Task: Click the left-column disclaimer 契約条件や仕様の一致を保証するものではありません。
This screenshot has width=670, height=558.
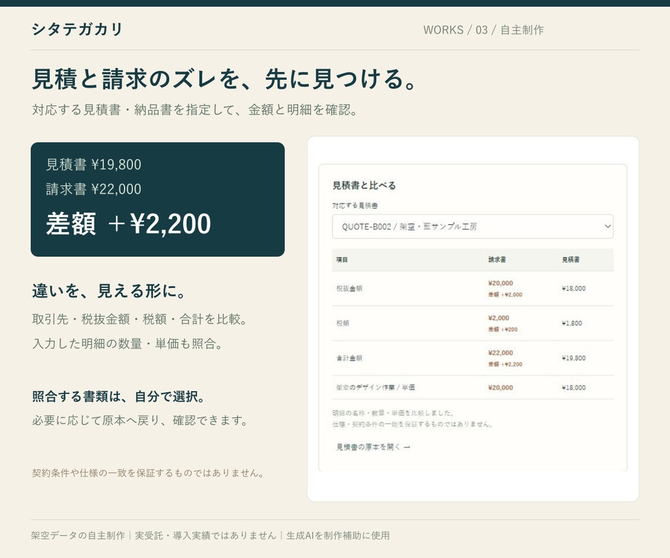Action: 148,473
